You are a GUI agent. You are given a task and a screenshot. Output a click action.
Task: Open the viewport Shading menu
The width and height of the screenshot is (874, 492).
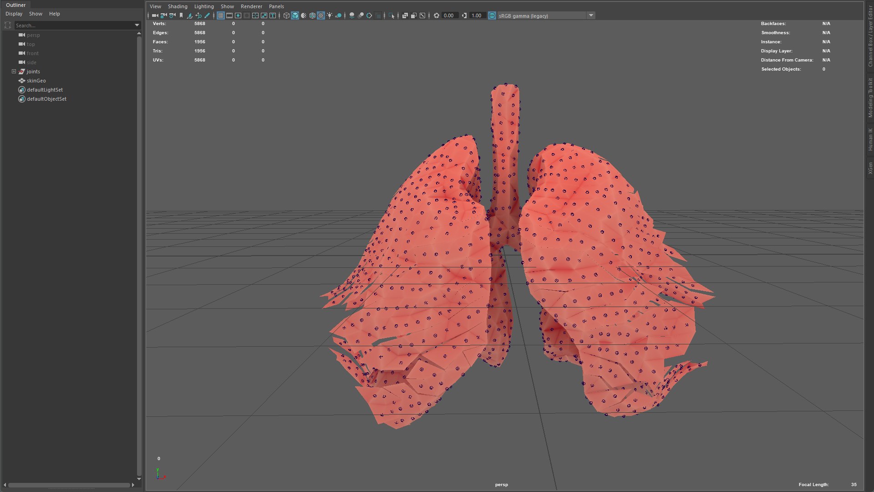pos(178,6)
